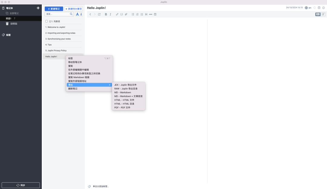Click 新建笔记 button
The width and height of the screenshot is (327, 189).
(54, 9)
